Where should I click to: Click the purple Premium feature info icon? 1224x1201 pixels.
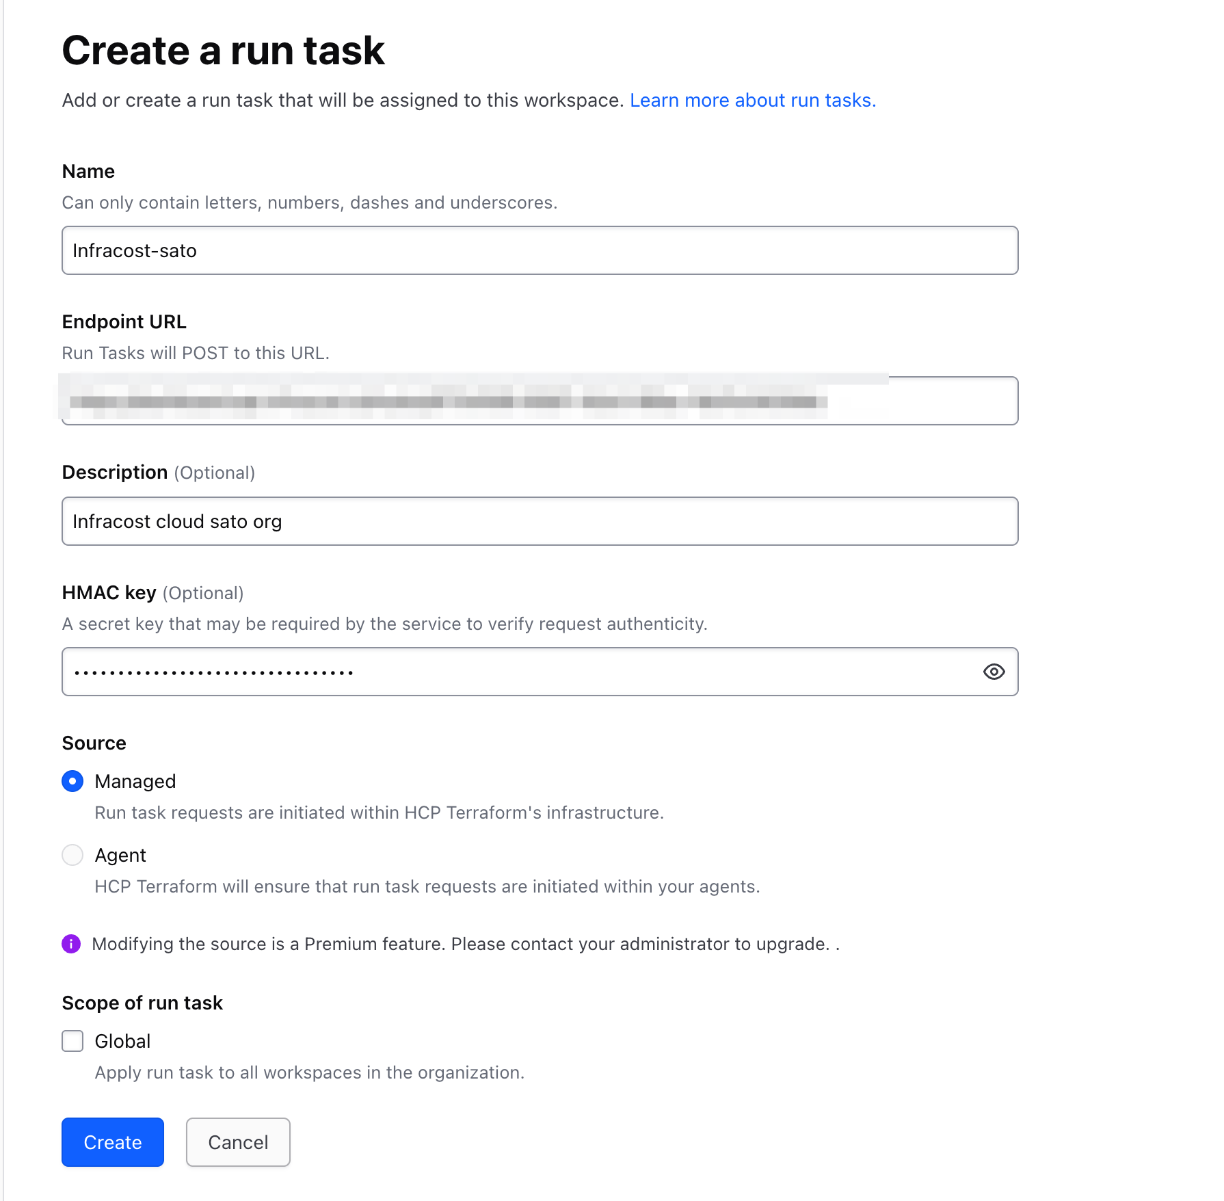click(71, 944)
